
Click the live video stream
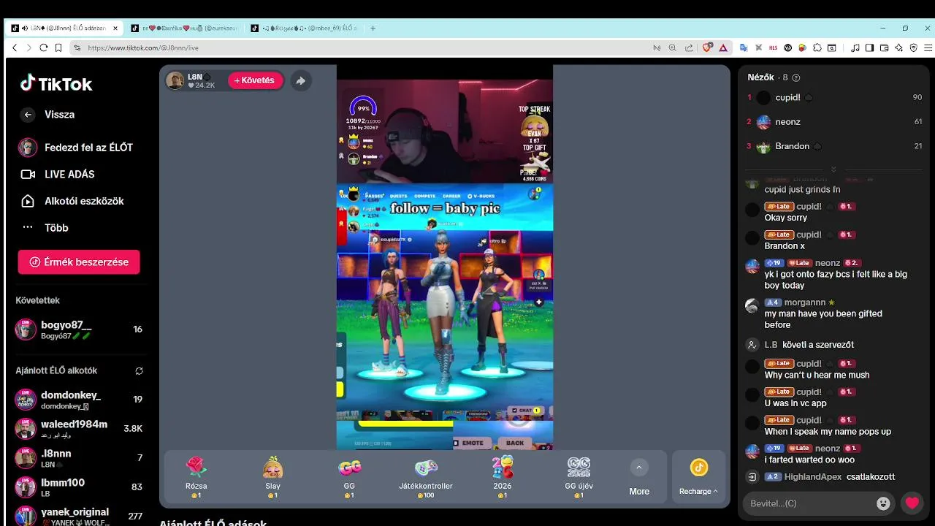click(445, 257)
